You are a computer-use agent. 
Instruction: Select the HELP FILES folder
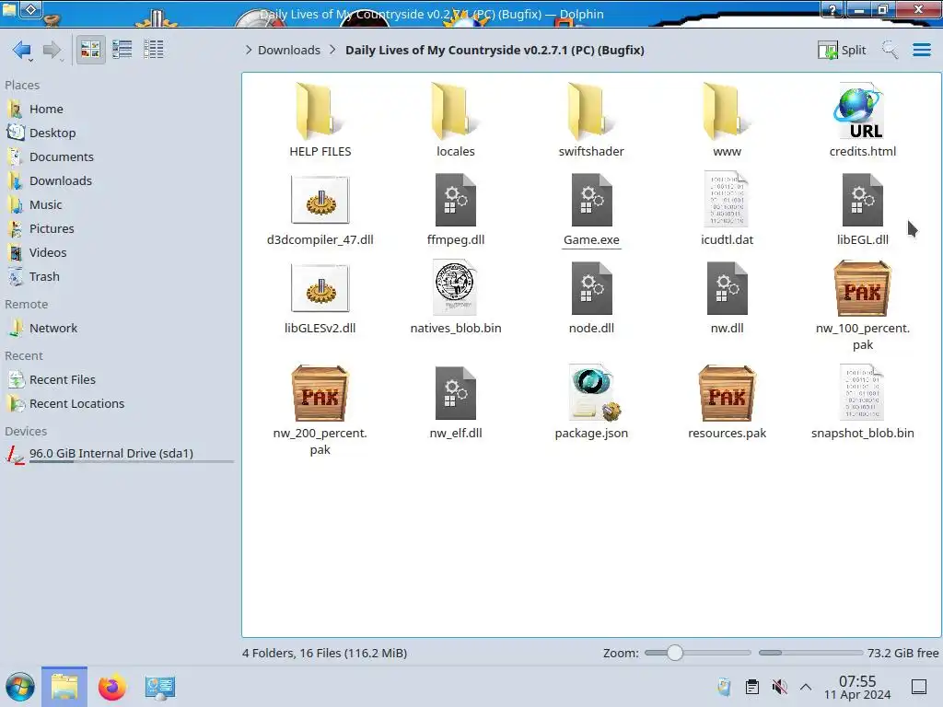tap(320, 121)
